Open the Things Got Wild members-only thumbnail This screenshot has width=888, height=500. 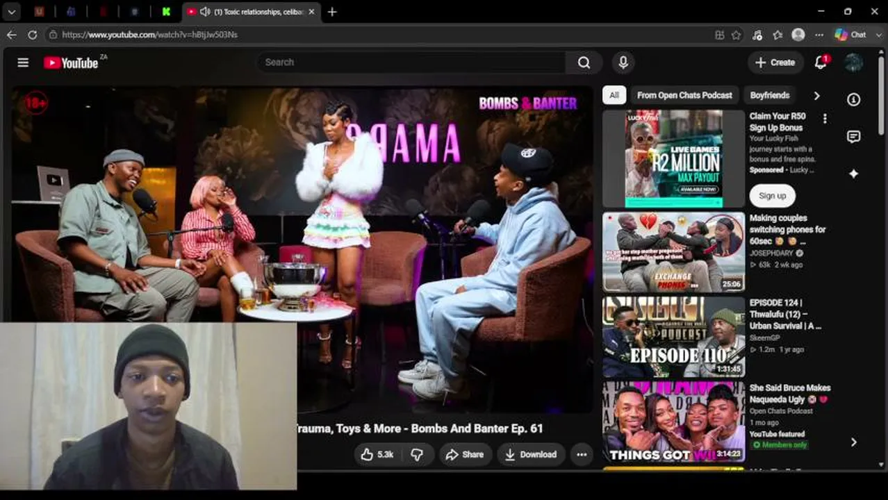coord(673,422)
